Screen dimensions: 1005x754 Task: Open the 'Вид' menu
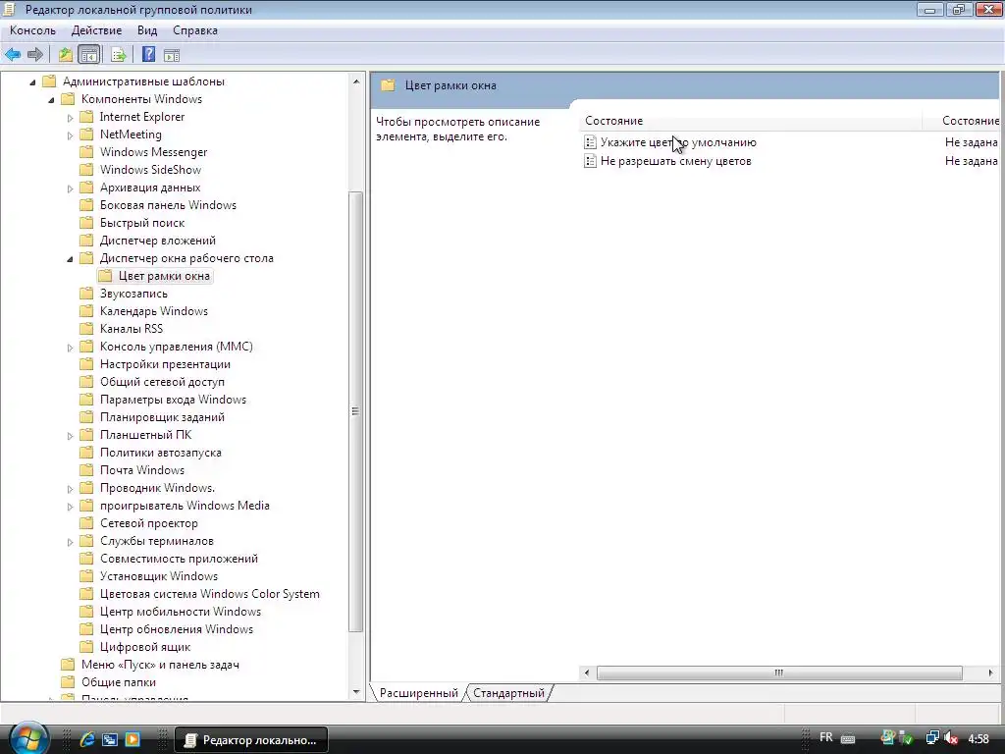coord(147,30)
